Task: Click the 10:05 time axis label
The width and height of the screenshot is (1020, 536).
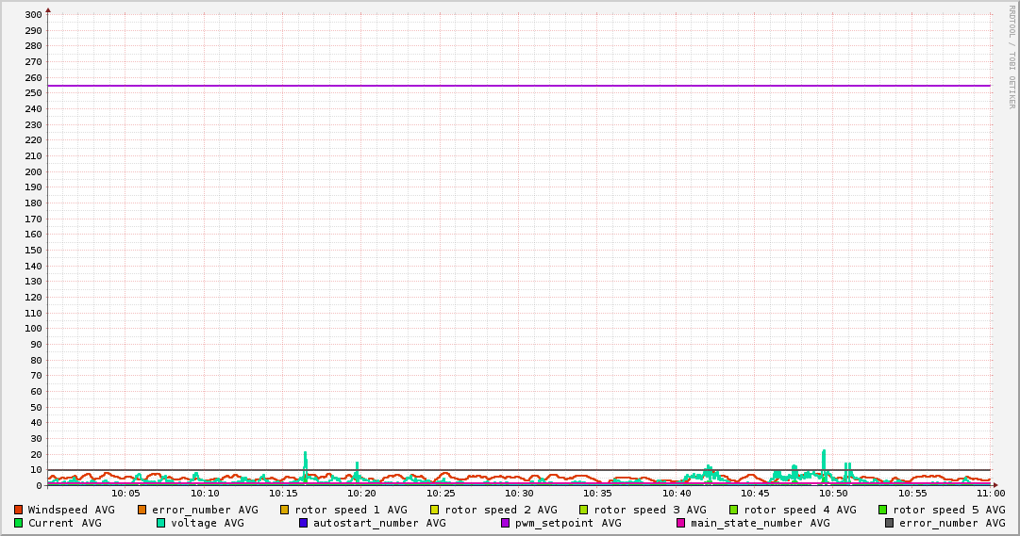Action: 125,493
